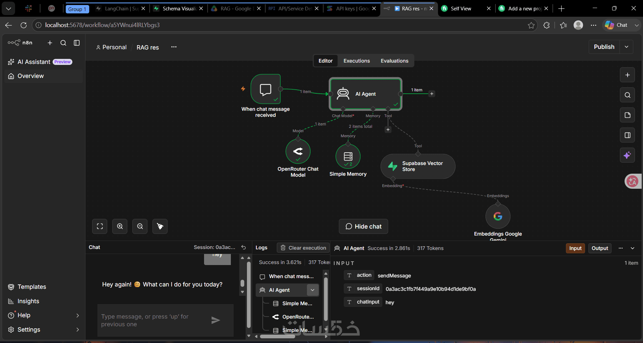Click the zoom out canvas icon
Image resolution: width=643 pixels, height=343 pixels.
pyautogui.click(x=140, y=227)
